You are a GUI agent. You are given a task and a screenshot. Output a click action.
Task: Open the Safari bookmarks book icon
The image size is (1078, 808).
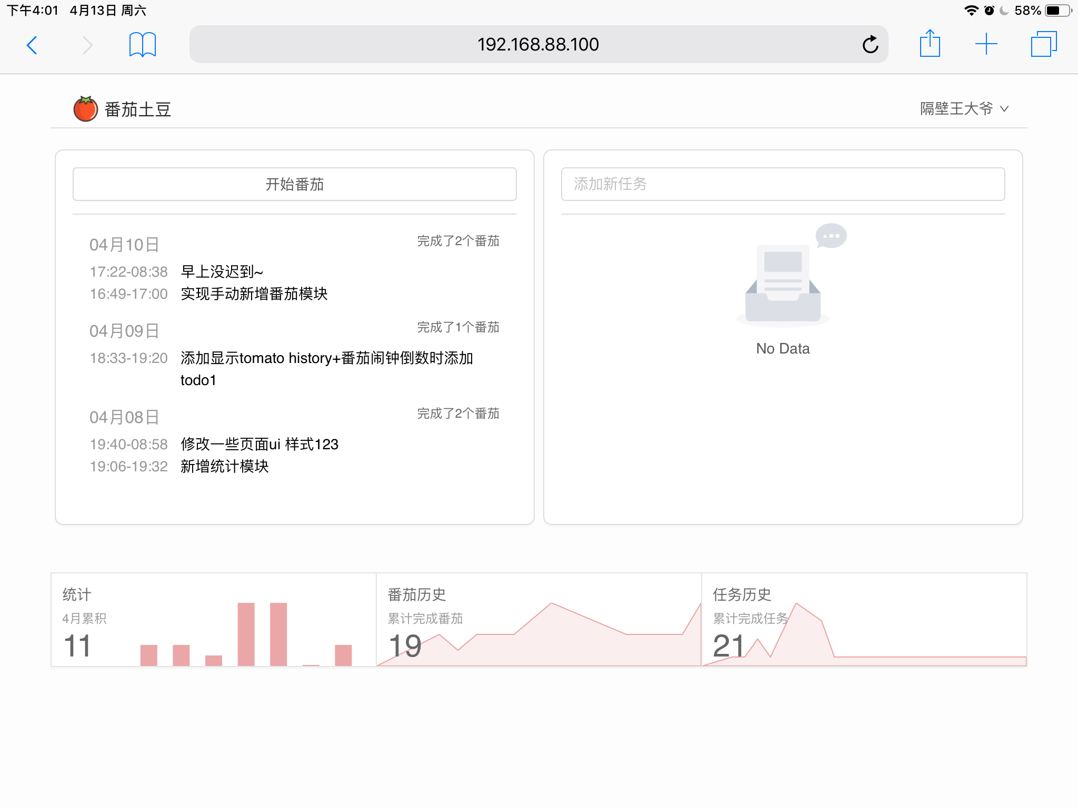(x=143, y=45)
